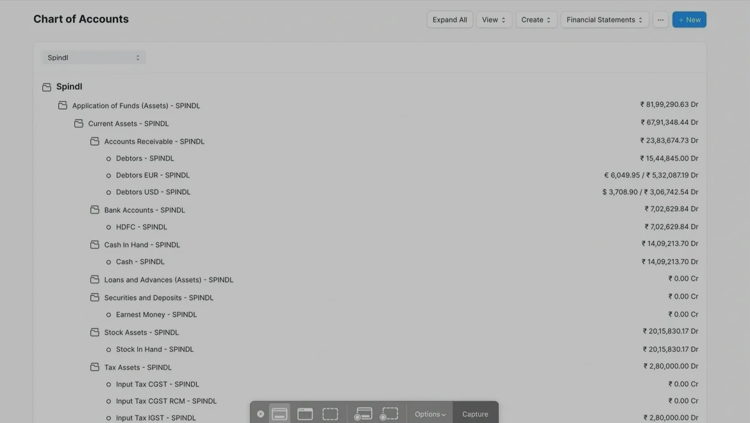The width and height of the screenshot is (750, 423).
Task: Select record selected portion icon
Action: tap(389, 414)
